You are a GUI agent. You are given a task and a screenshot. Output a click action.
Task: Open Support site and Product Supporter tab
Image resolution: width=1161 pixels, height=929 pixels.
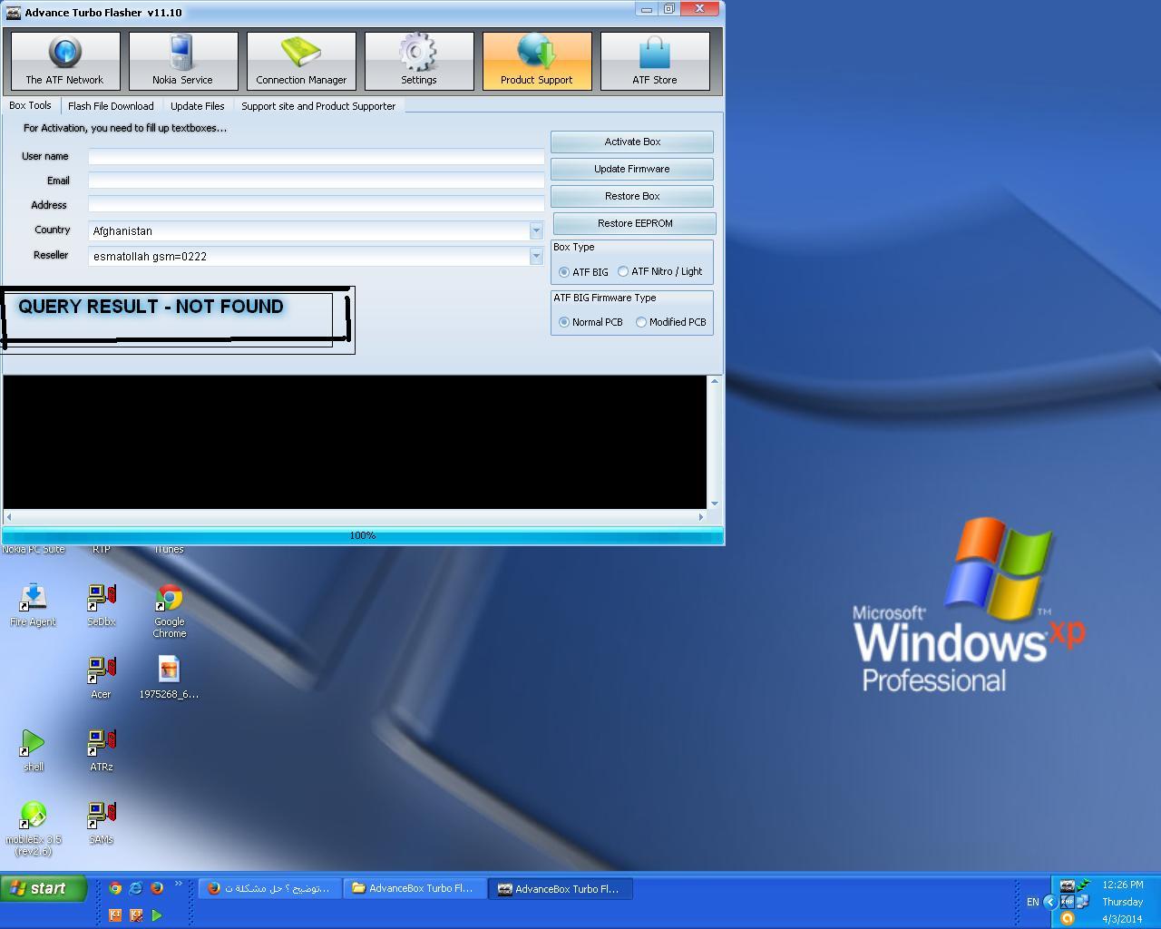pos(318,106)
